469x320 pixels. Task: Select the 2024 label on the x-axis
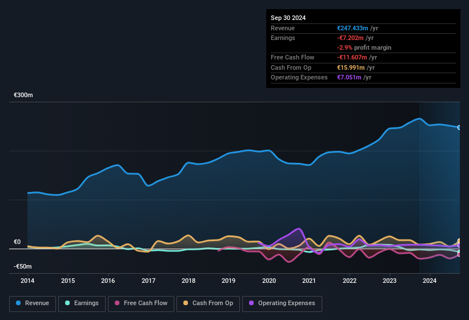click(429, 281)
